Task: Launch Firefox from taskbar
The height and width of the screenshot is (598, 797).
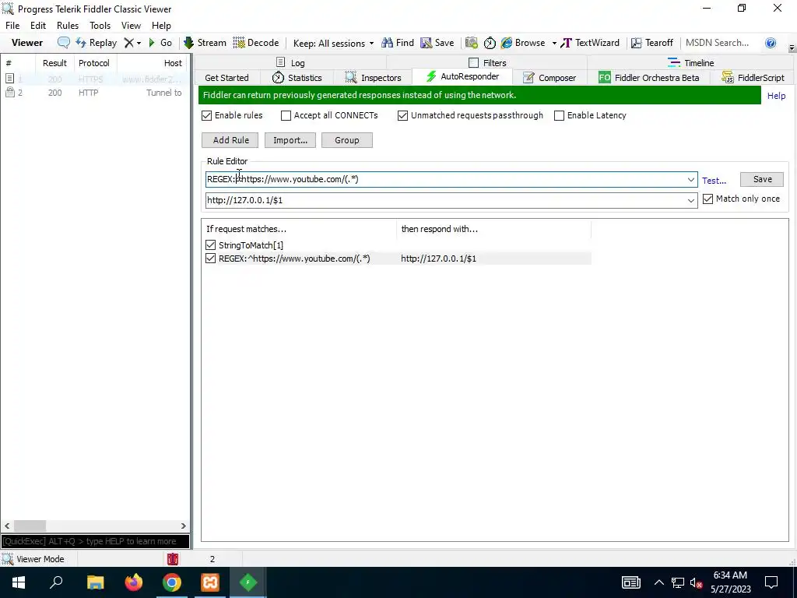Action: click(134, 582)
